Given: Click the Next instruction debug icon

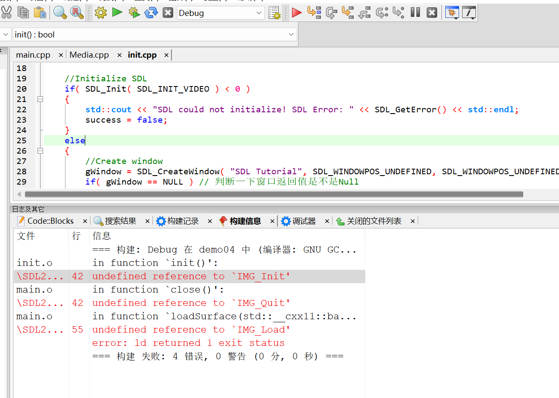Looking at the screenshot, I should click(382, 13).
